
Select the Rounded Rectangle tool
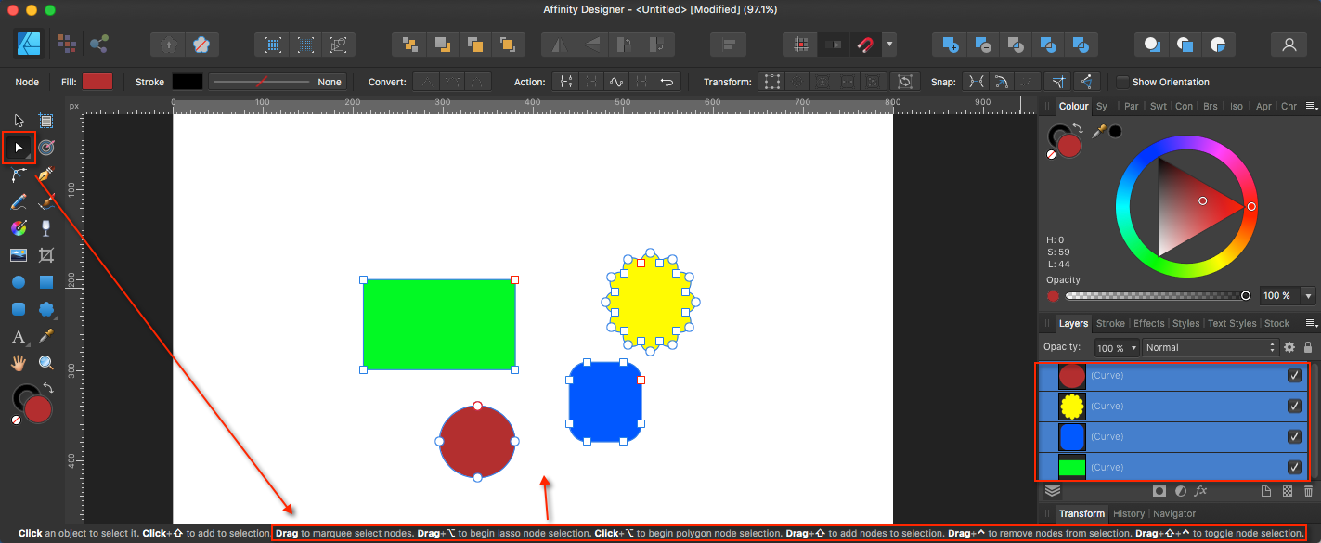(18, 309)
